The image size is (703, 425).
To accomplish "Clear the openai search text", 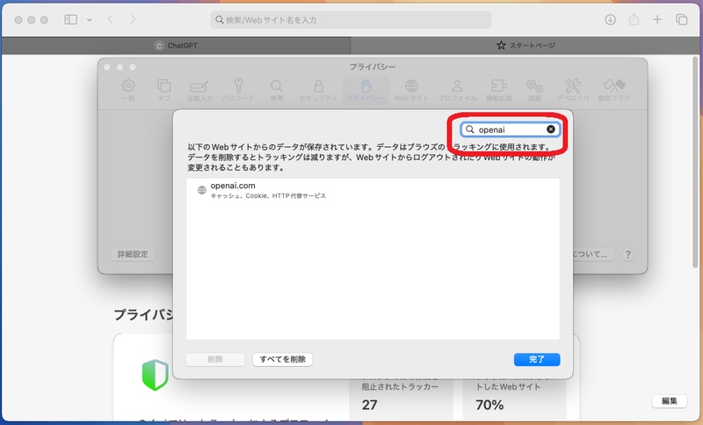I will point(551,129).
